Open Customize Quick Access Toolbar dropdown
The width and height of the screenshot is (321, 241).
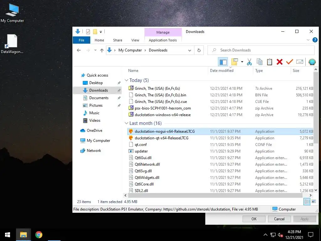pos(101,32)
